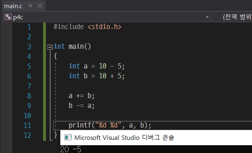The width and height of the screenshot is (252, 153).
Task: Click the 'a += b;' statement
Action: point(82,96)
